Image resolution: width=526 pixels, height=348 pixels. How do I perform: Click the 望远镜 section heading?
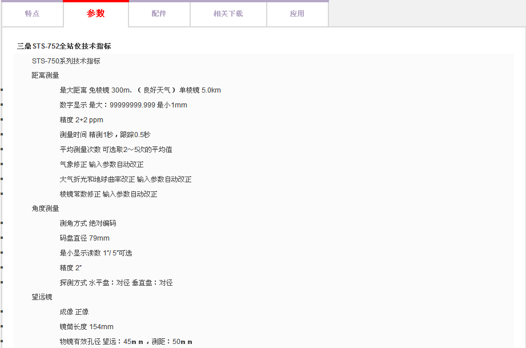point(42,297)
